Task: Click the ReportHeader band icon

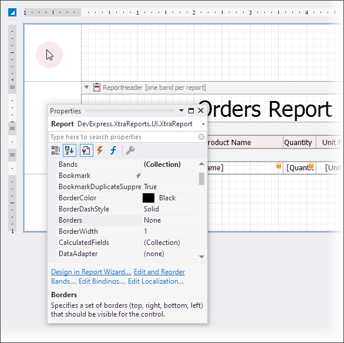Action: [96, 88]
